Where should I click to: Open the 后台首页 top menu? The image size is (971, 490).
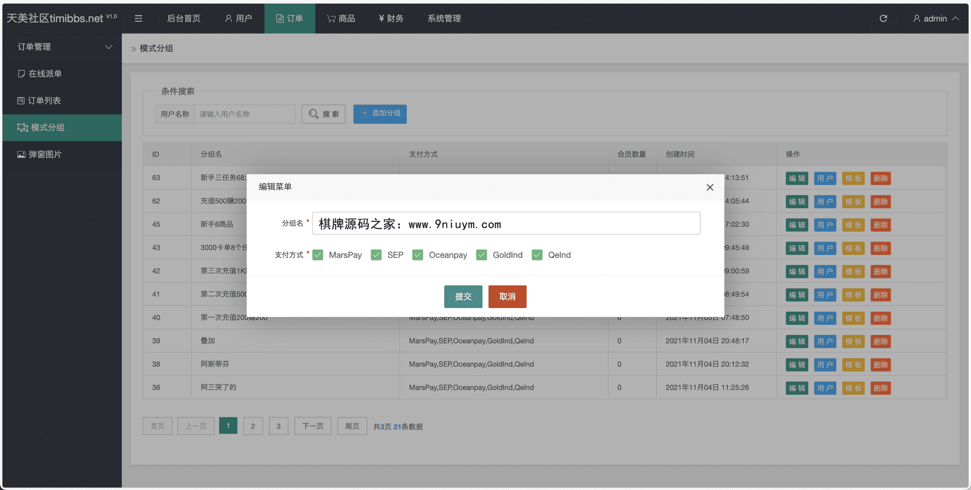coord(184,19)
